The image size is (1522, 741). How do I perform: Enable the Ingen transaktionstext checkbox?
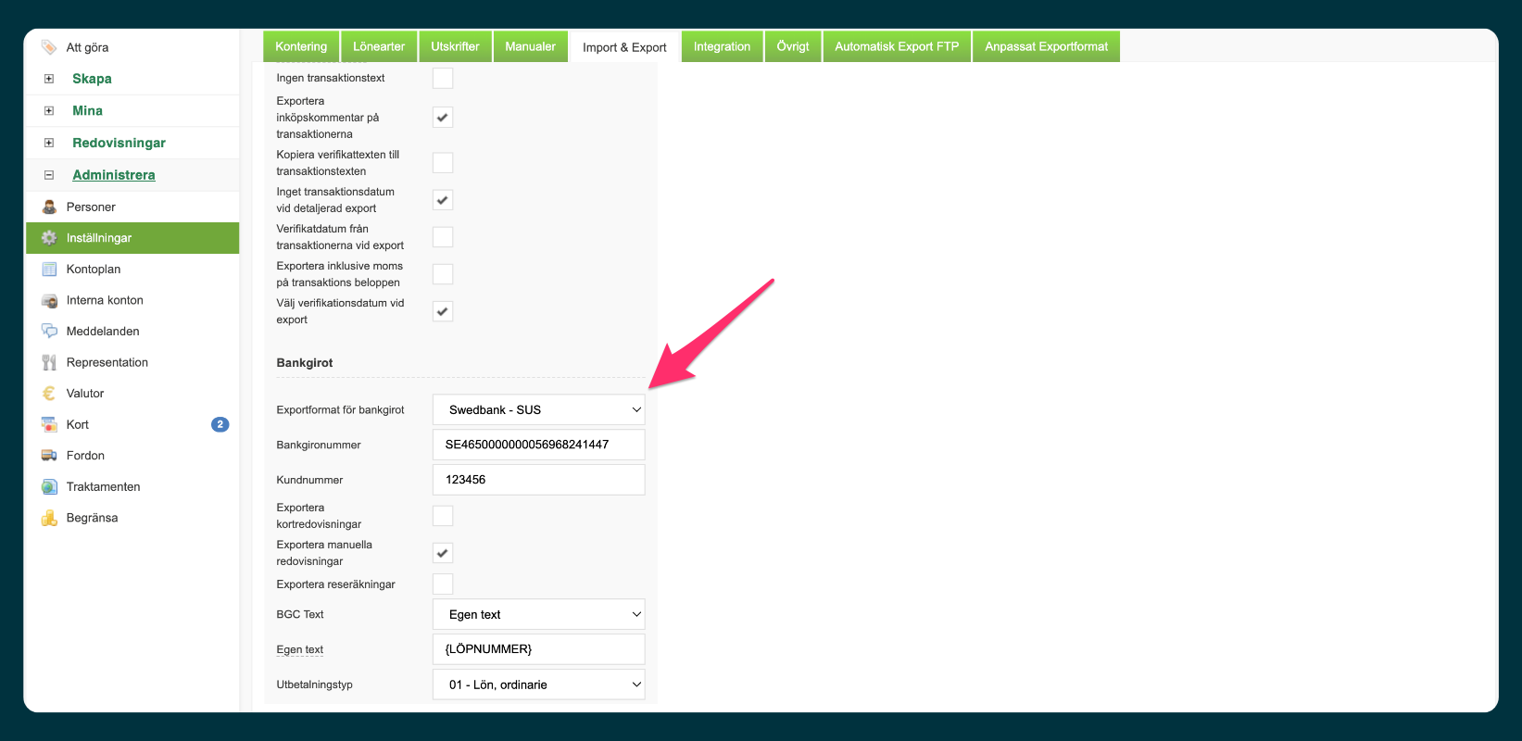(x=443, y=78)
